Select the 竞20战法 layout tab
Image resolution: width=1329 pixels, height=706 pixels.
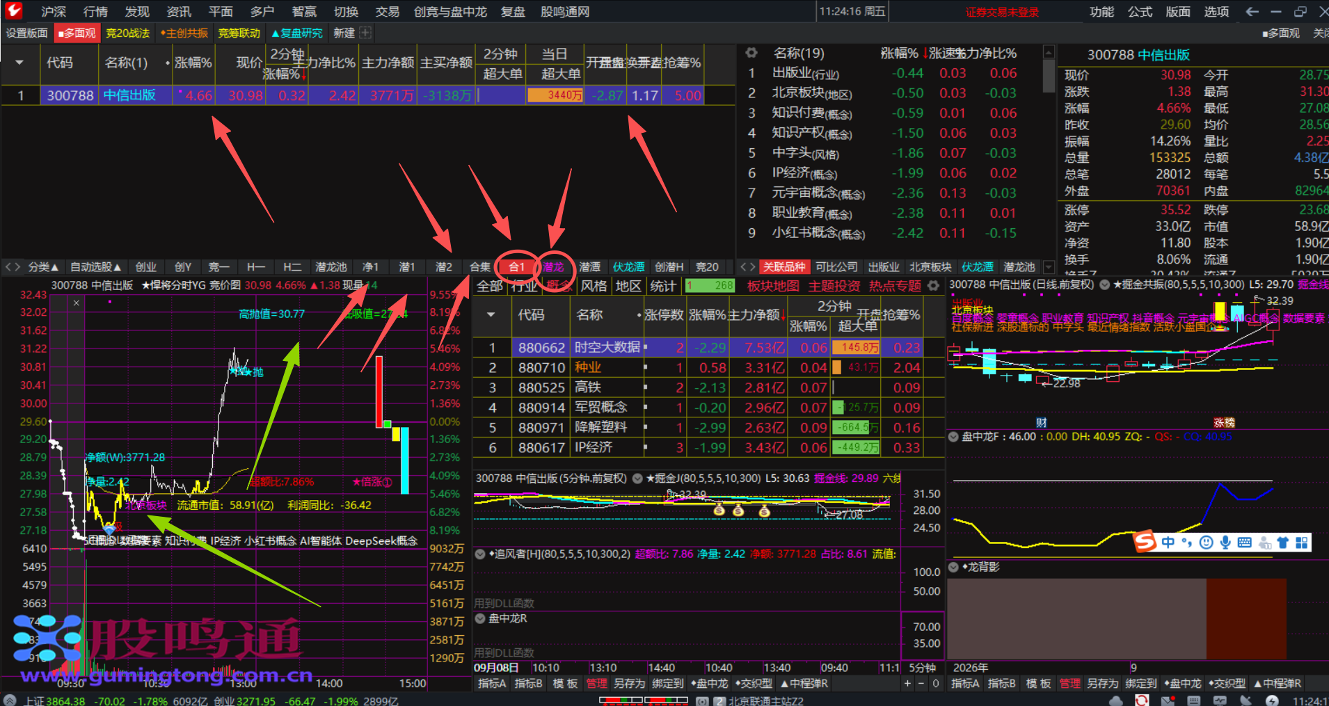click(x=127, y=33)
